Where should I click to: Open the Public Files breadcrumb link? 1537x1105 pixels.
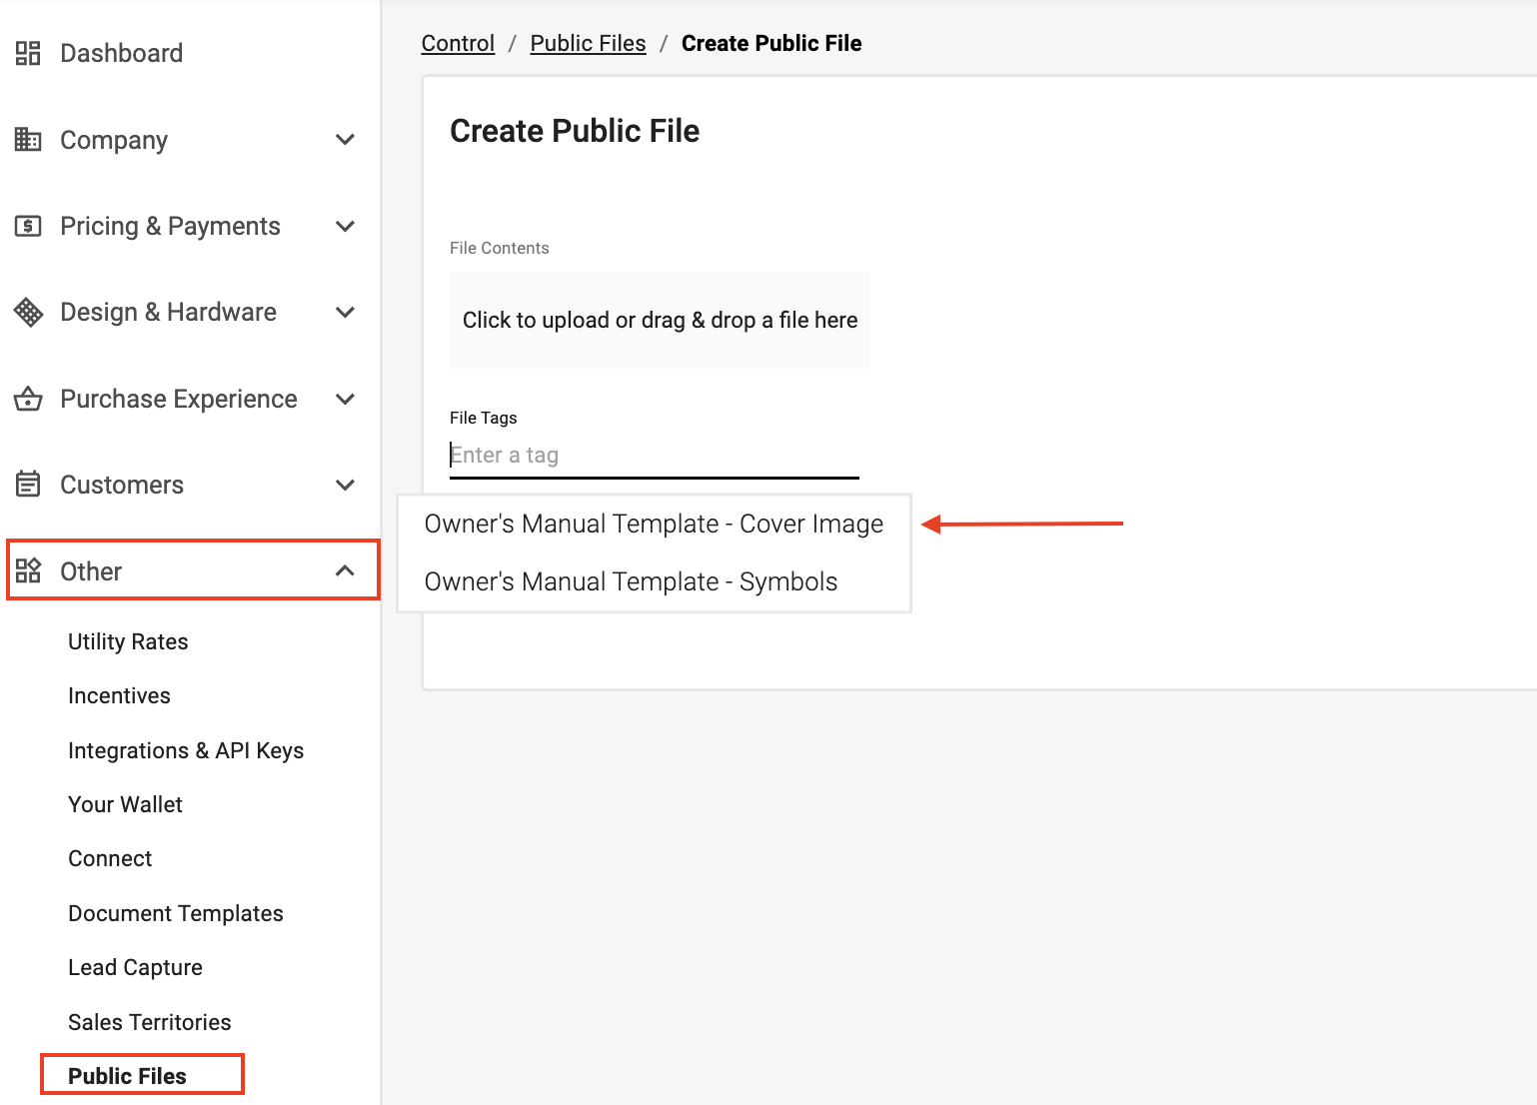click(588, 43)
